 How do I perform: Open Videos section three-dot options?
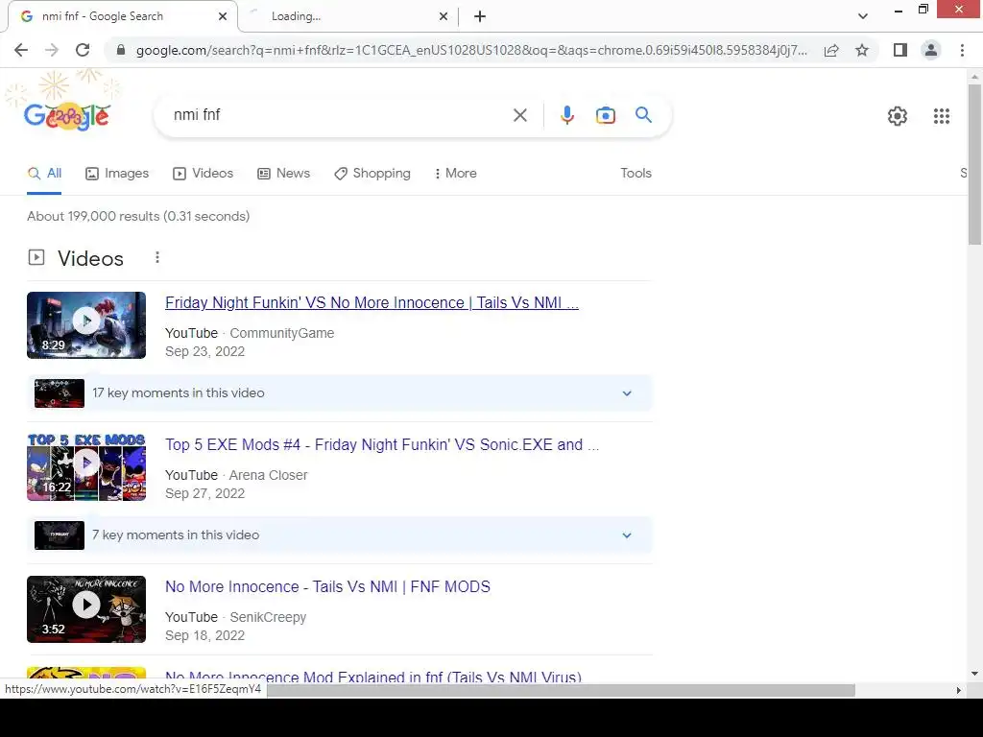click(x=157, y=257)
